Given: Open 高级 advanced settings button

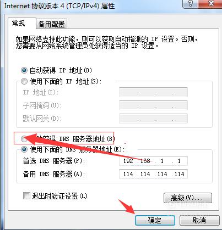Looking at the screenshot, I should click(x=188, y=198).
